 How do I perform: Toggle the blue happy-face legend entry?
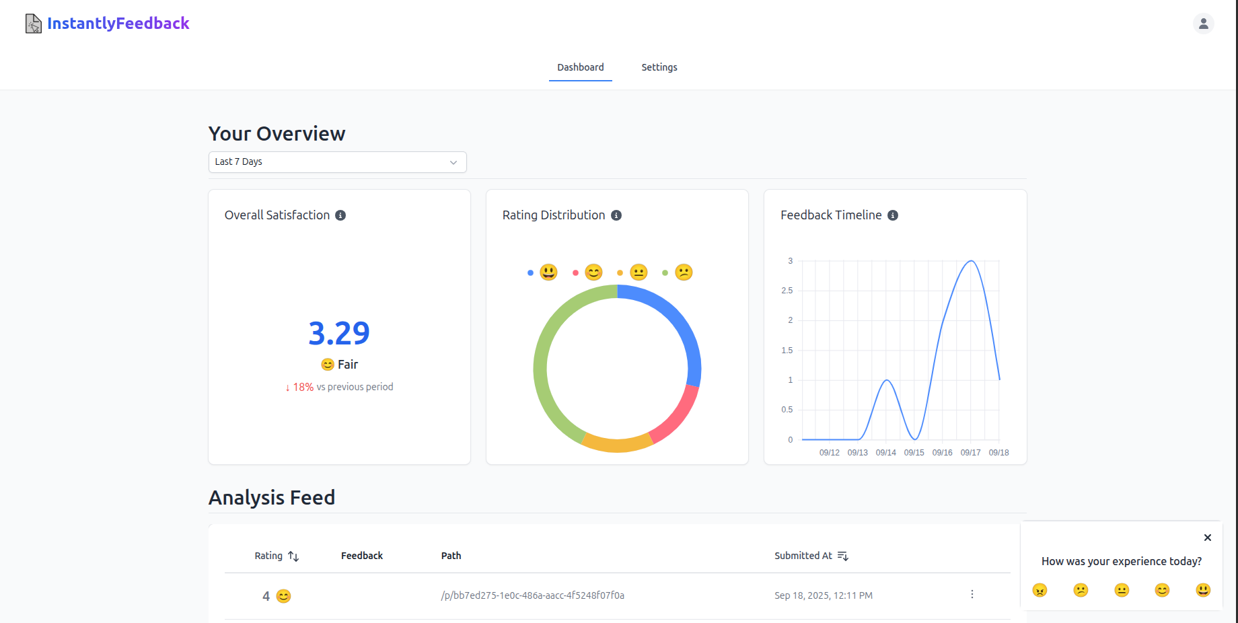click(x=540, y=272)
